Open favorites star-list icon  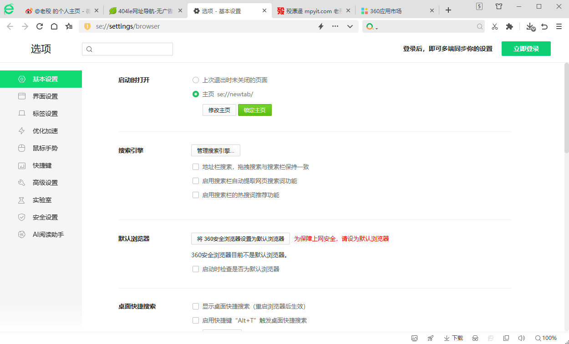coord(69,26)
